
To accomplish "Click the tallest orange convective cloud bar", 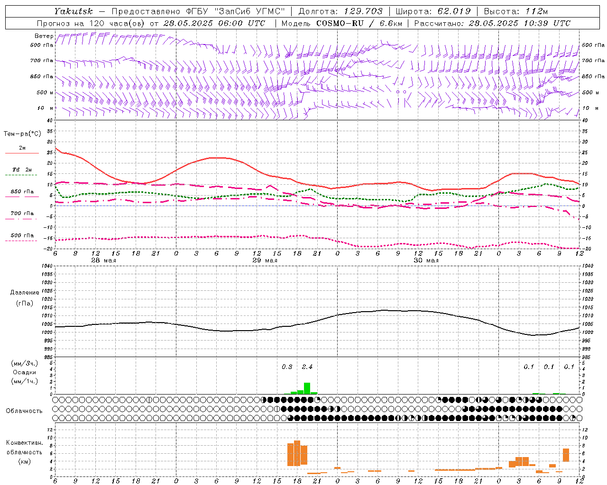I will 297,453.
